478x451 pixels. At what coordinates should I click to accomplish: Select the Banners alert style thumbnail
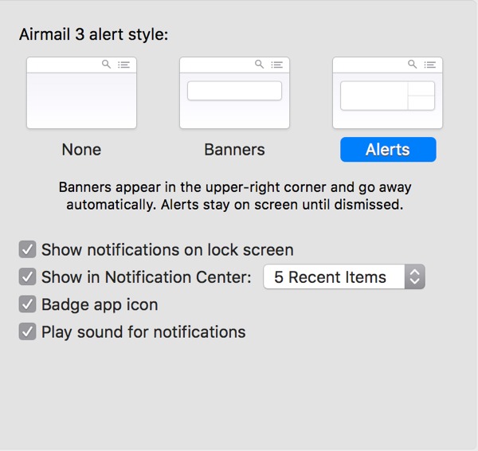coord(234,92)
